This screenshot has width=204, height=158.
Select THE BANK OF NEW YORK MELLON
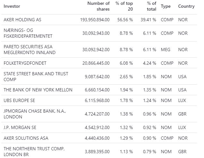(x=38, y=90)
